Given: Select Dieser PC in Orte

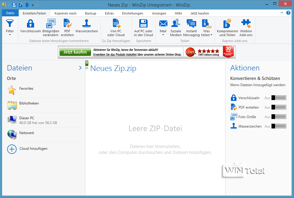Looking at the screenshot, I should (x=45, y=120).
